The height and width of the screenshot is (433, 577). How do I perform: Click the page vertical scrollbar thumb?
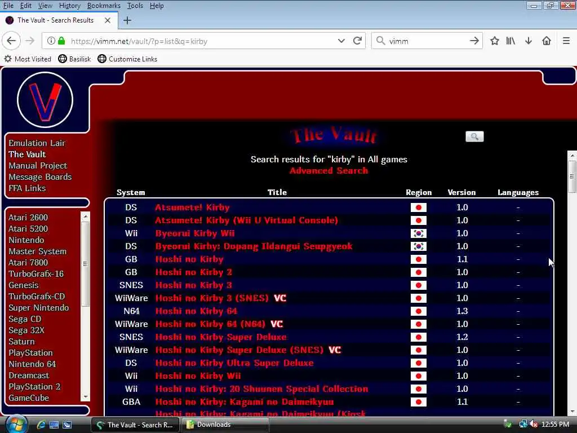(572, 176)
